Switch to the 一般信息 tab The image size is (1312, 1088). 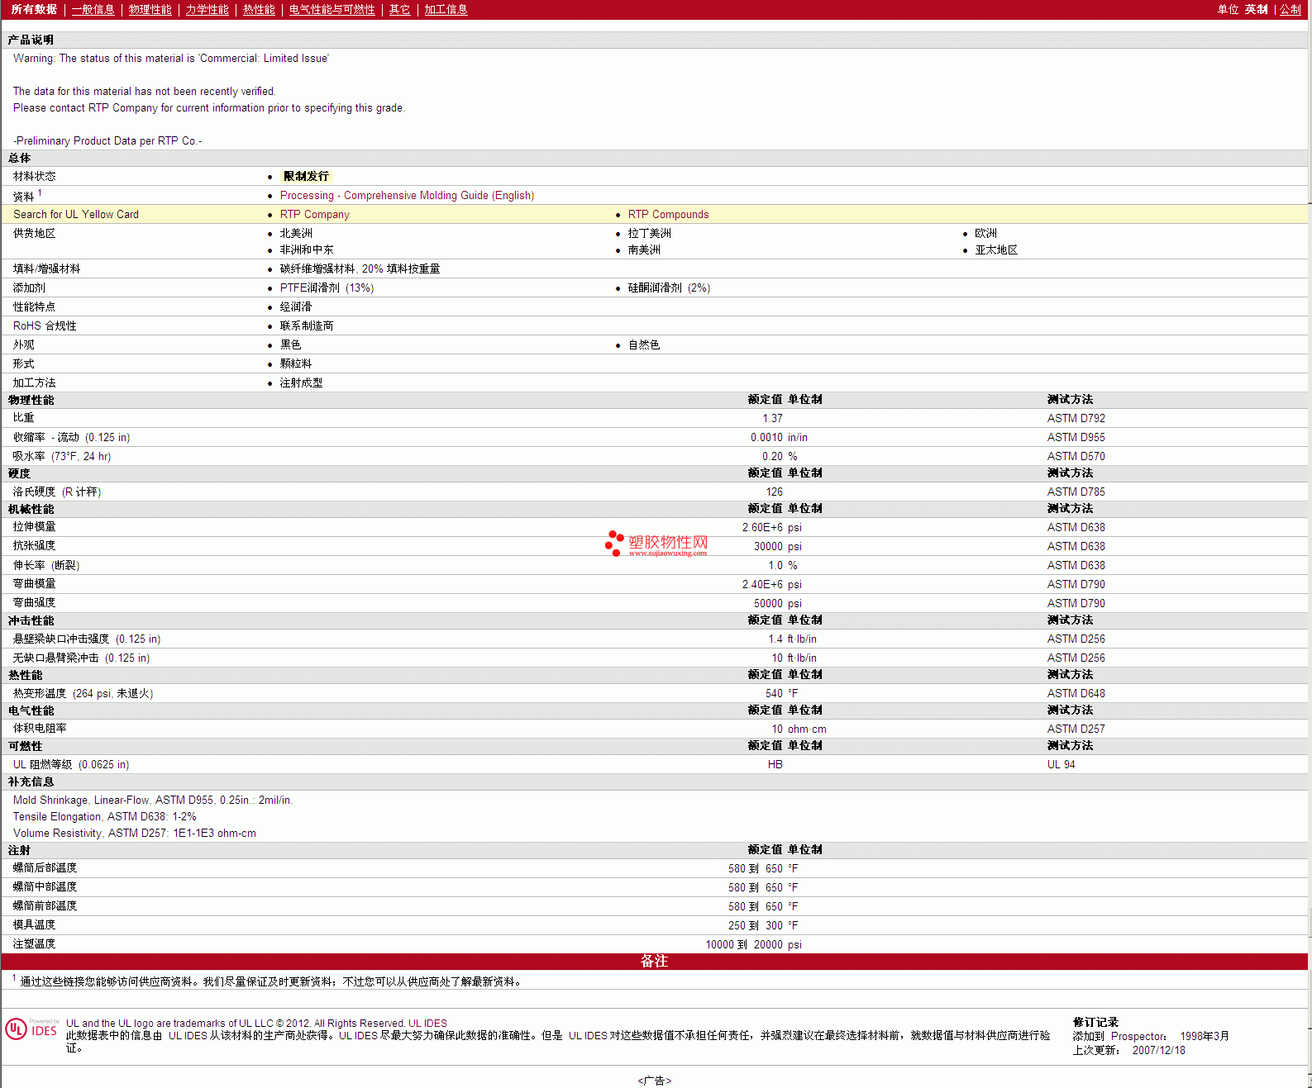click(x=93, y=10)
